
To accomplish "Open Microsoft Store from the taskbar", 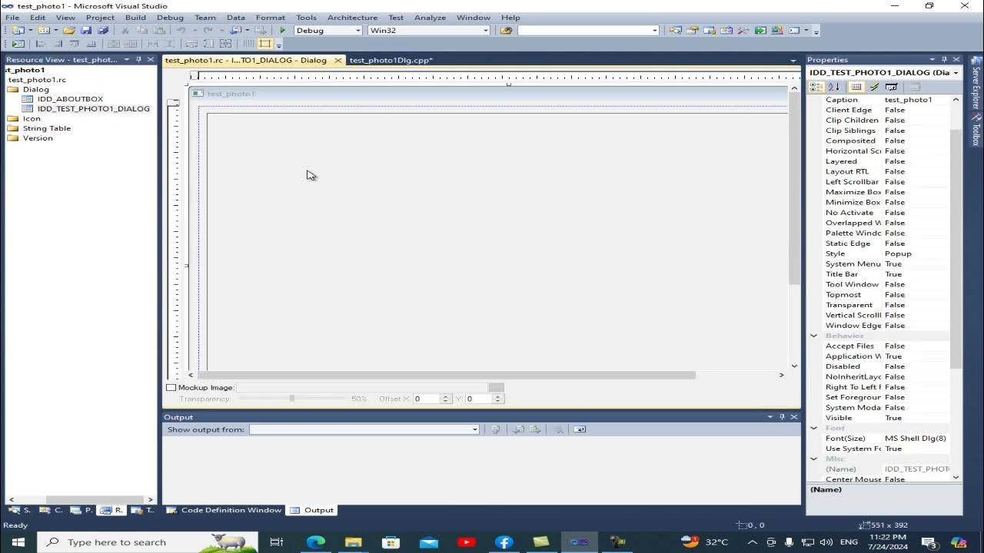I will point(391,542).
